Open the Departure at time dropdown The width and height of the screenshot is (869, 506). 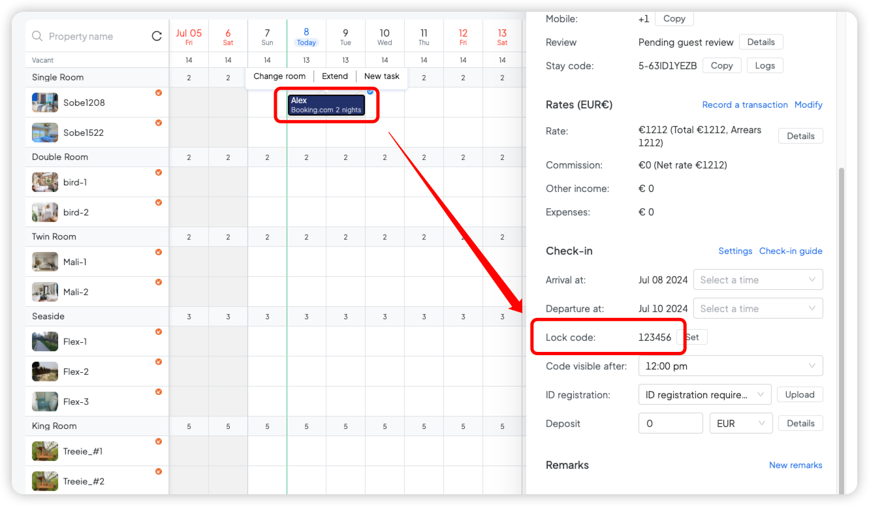point(758,308)
